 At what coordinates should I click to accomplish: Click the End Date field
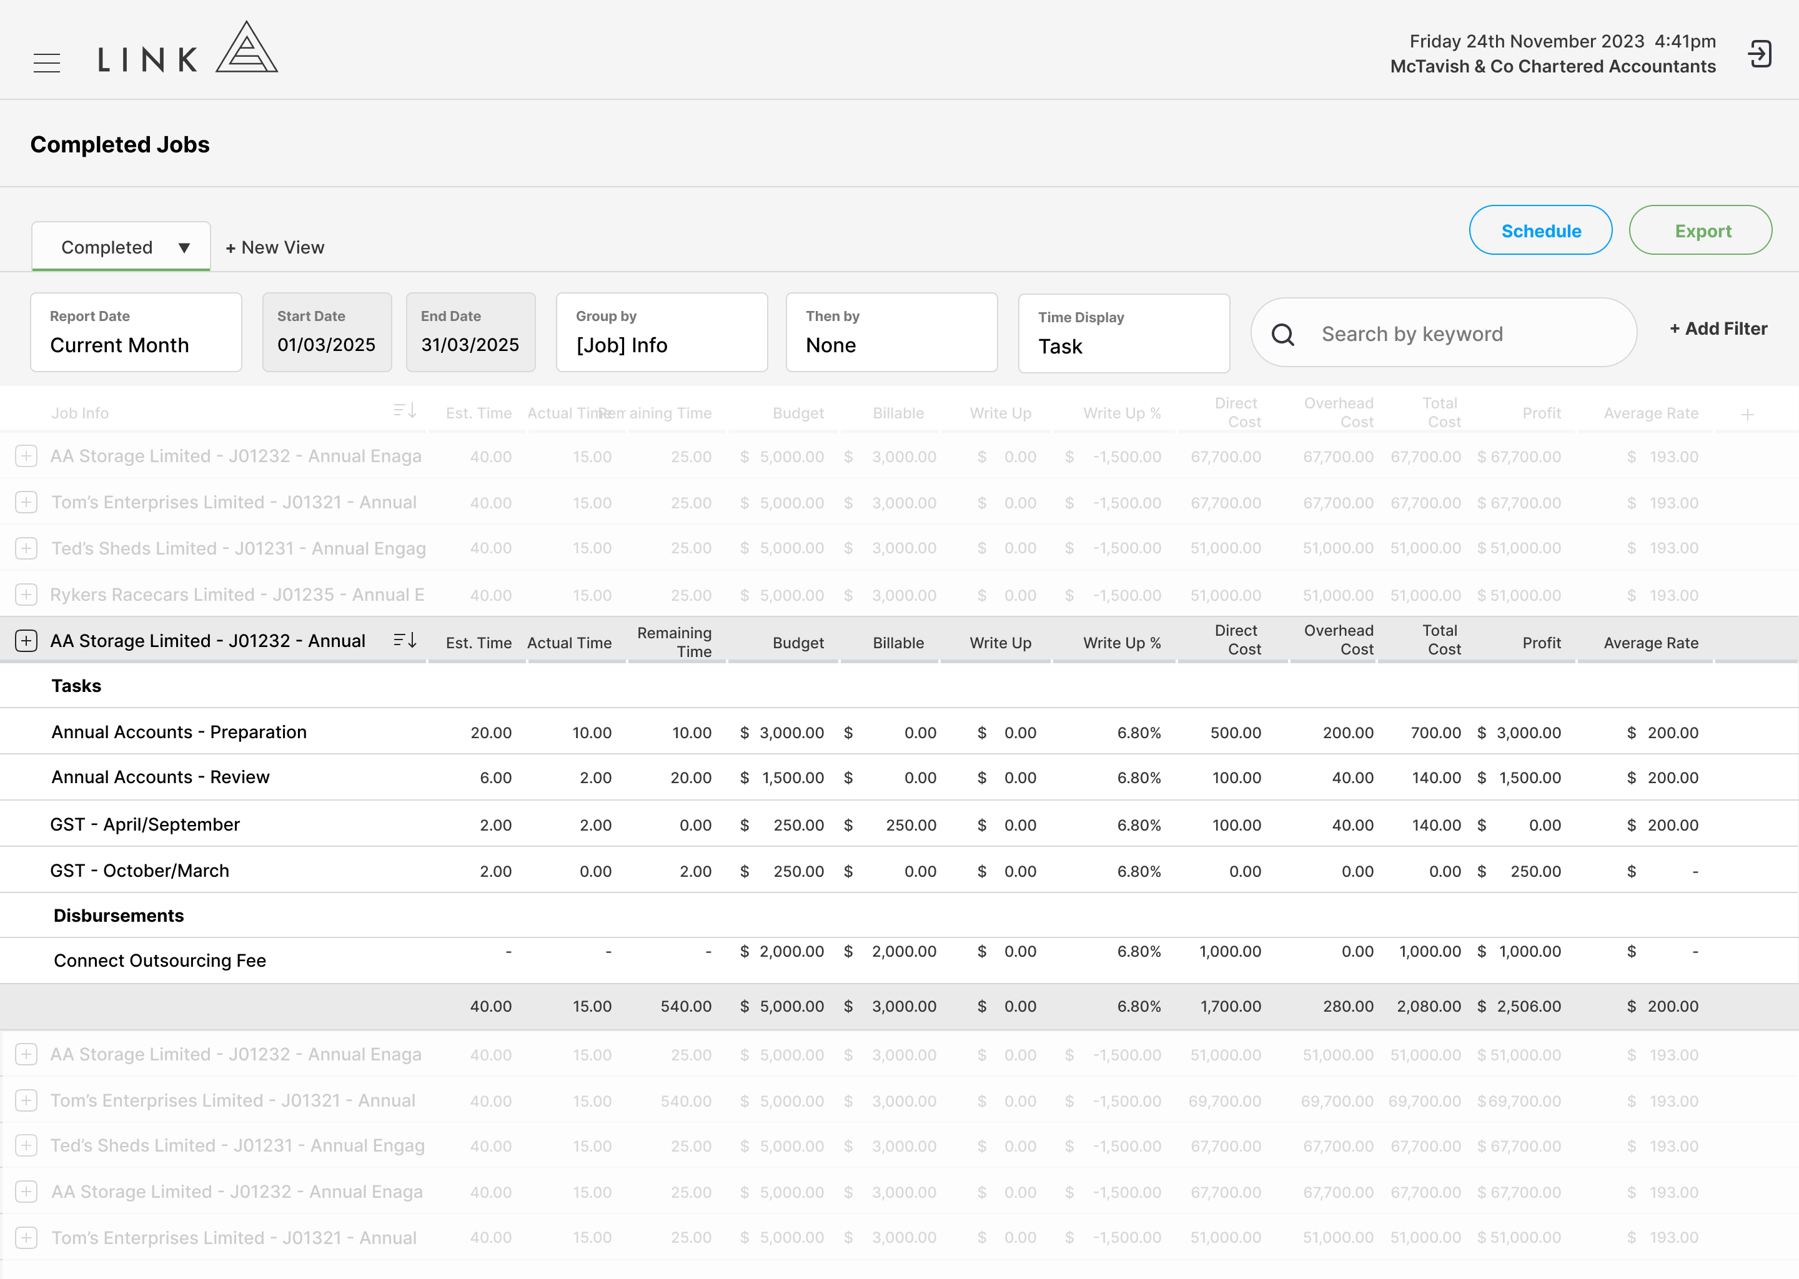coord(470,332)
